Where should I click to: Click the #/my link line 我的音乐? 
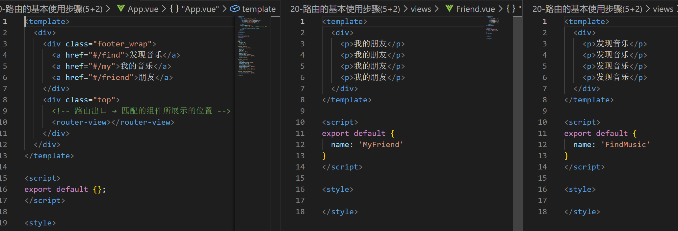[112, 66]
